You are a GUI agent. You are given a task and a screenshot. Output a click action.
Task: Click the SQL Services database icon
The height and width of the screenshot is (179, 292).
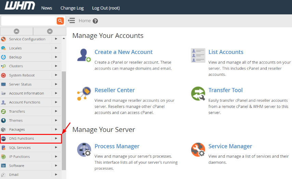coord(3,148)
